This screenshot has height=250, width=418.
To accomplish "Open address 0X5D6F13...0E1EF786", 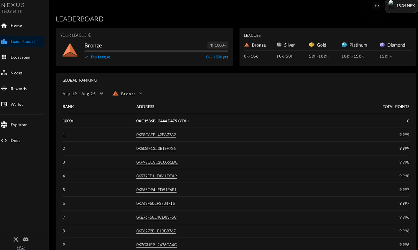I will coord(156,148).
